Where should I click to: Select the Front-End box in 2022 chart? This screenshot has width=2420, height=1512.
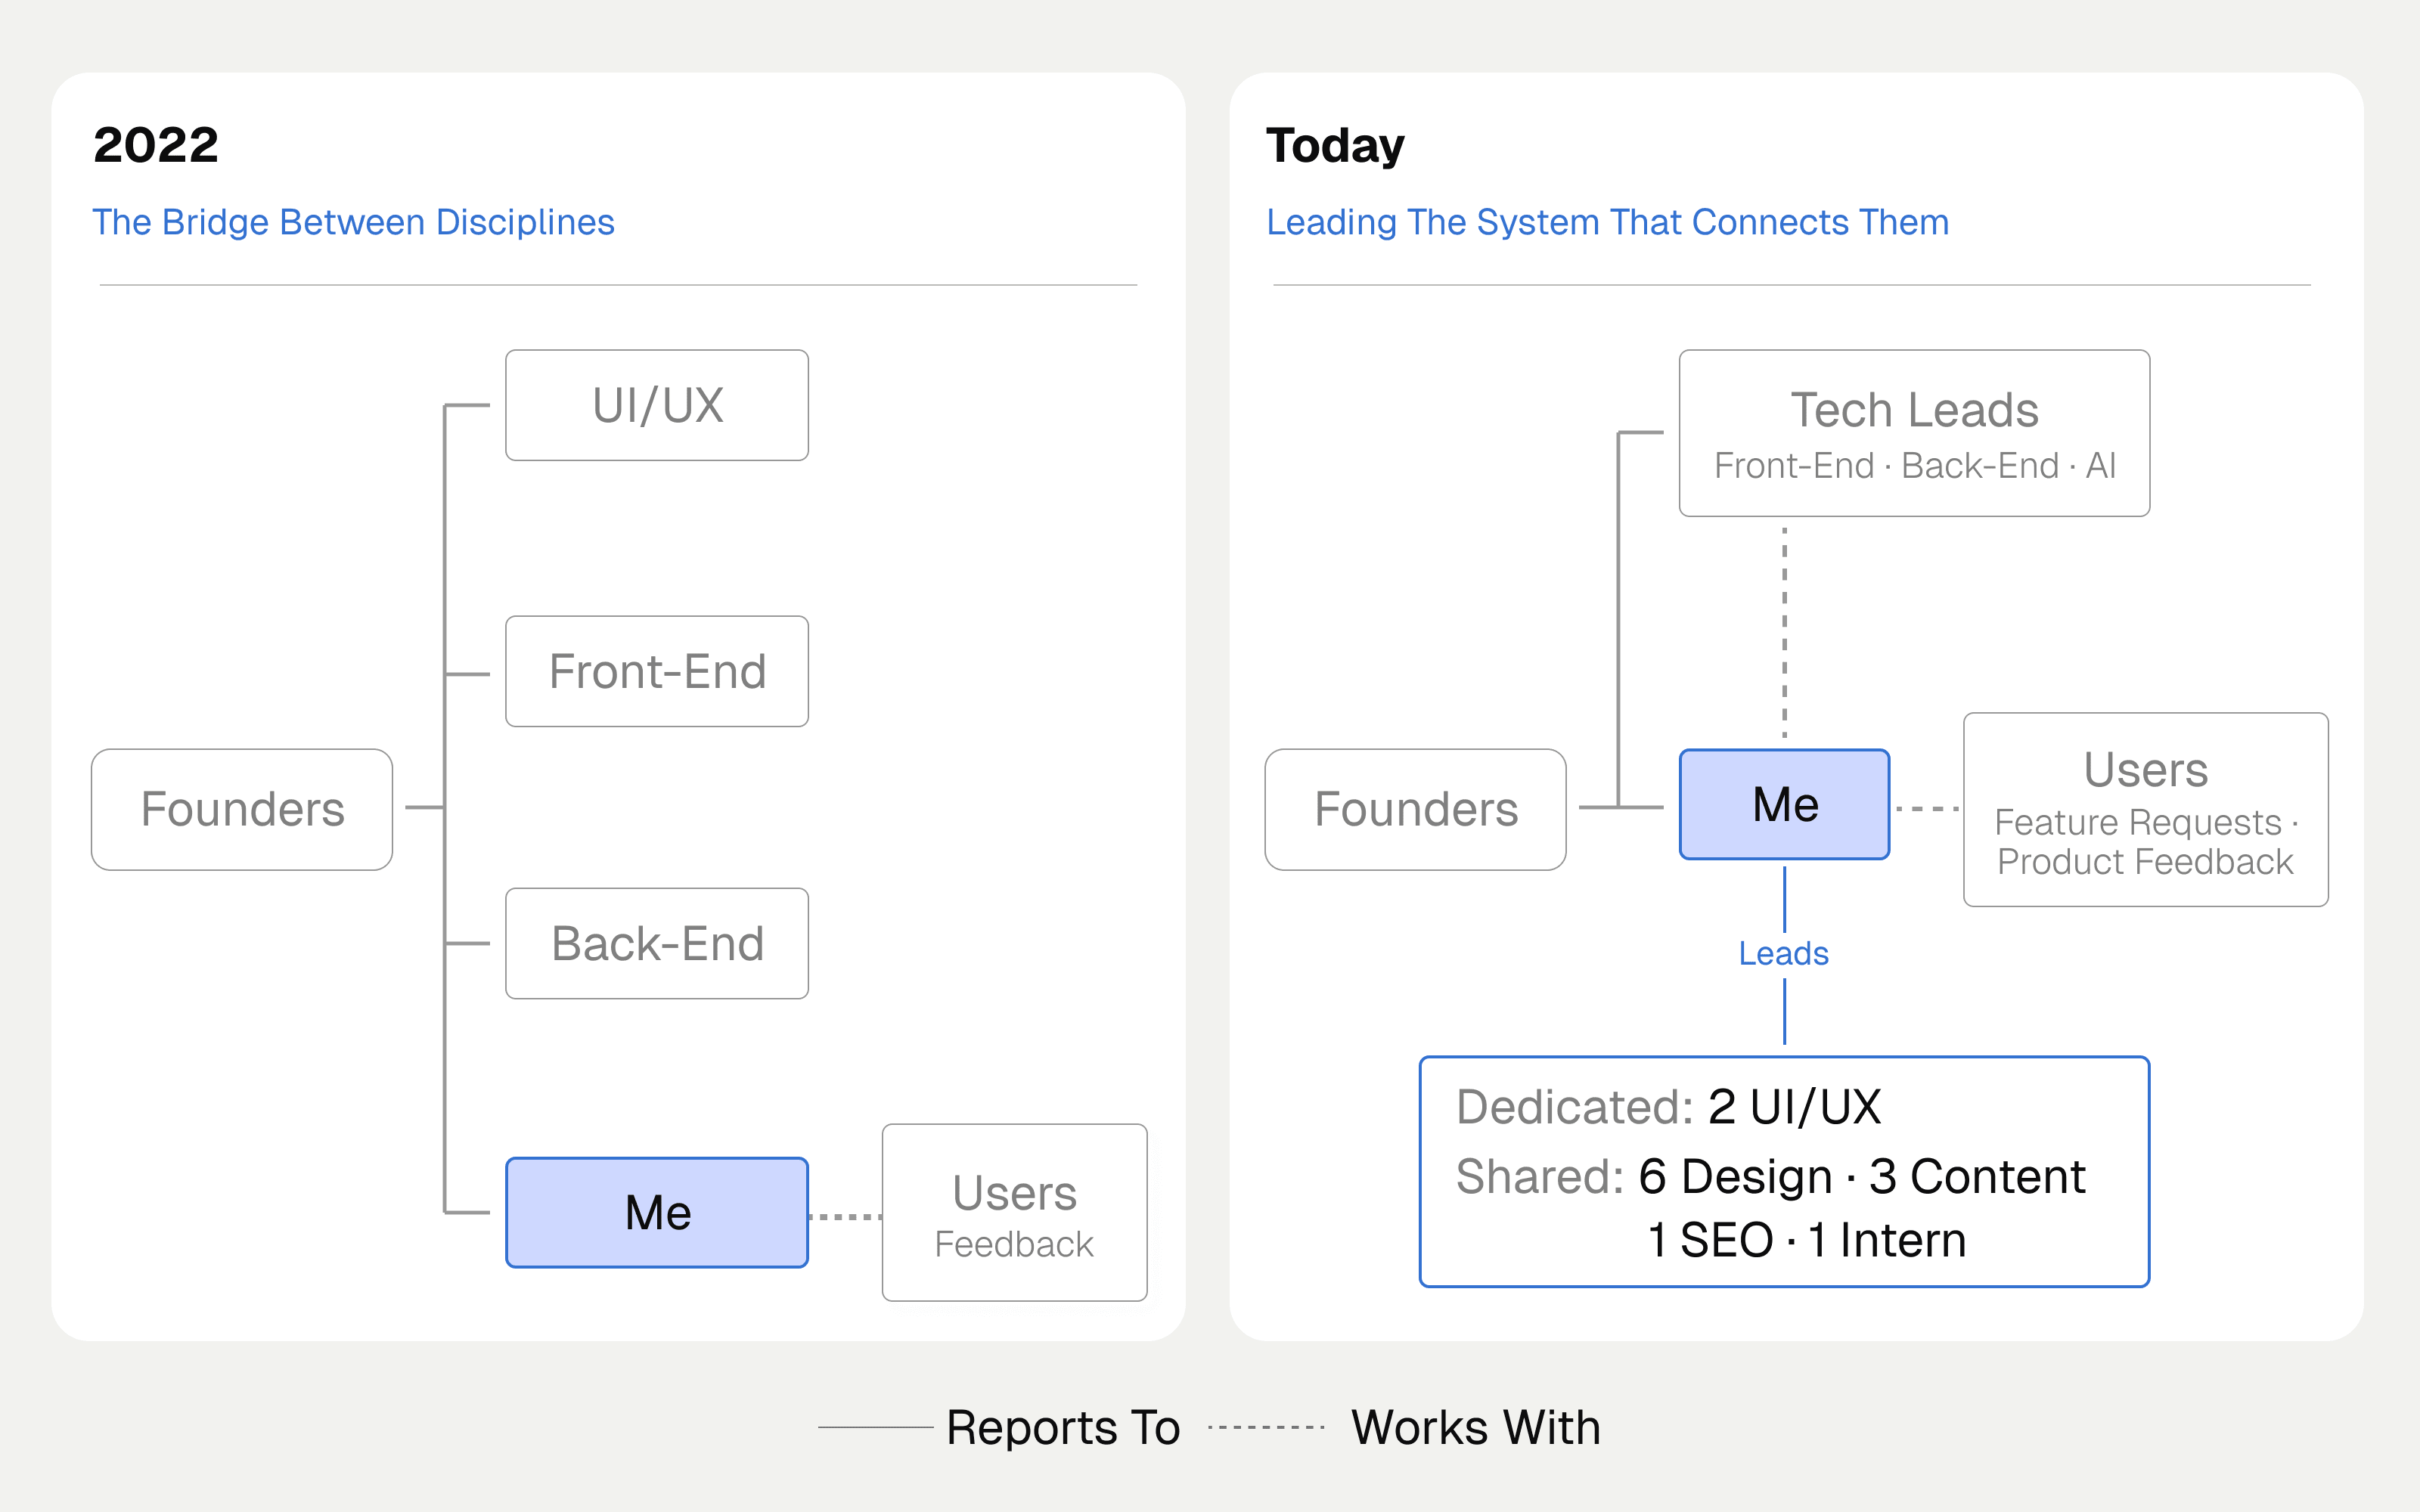click(657, 671)
